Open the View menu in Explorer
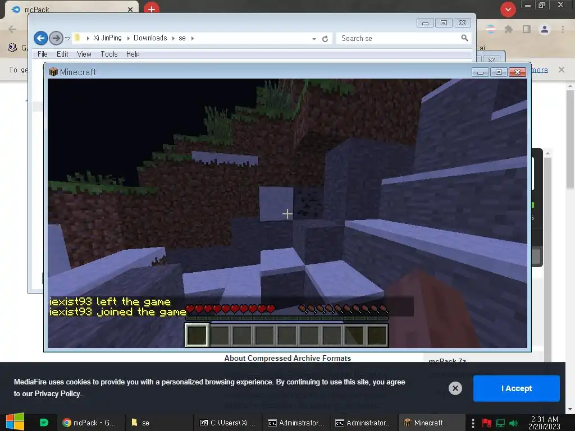Screen dimensions: 575x431 tap(84, 54)
